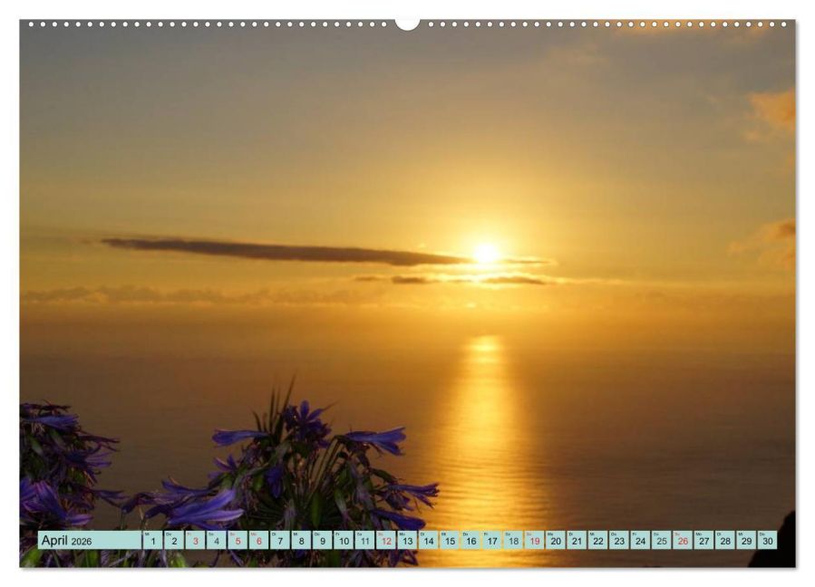Click the last date cell 30
815x587 pixels.
[x=768, y=540]
